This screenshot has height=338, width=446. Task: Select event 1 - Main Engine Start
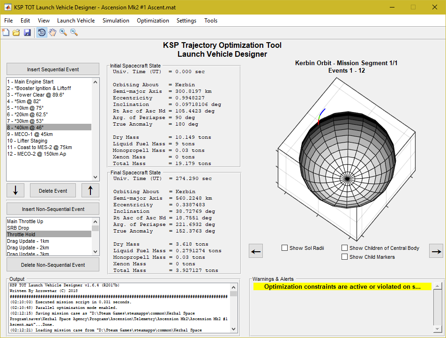pos(49,82)
